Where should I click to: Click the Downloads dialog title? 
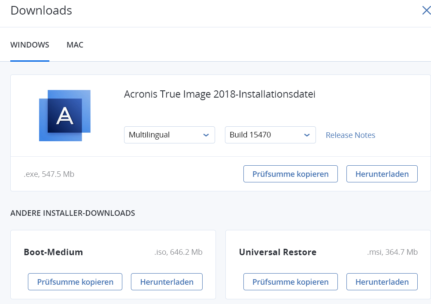(41, 10)
